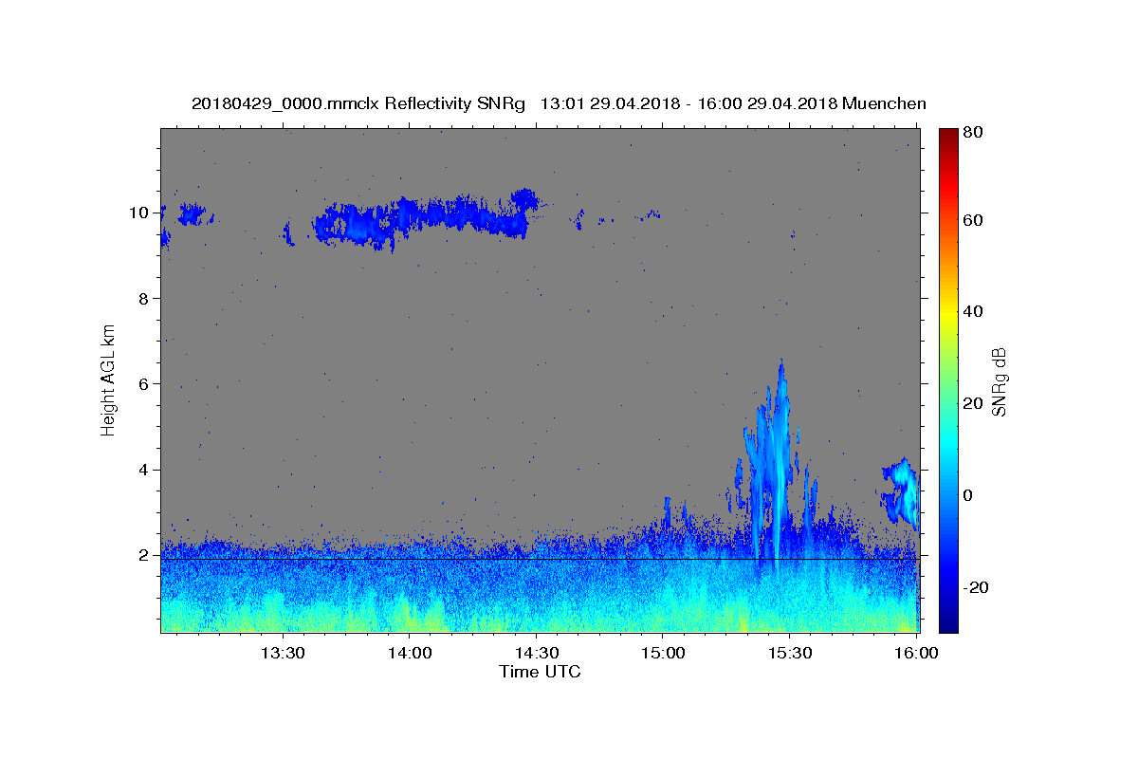Click the 14:30 time tick label

(x=536, y=655)
